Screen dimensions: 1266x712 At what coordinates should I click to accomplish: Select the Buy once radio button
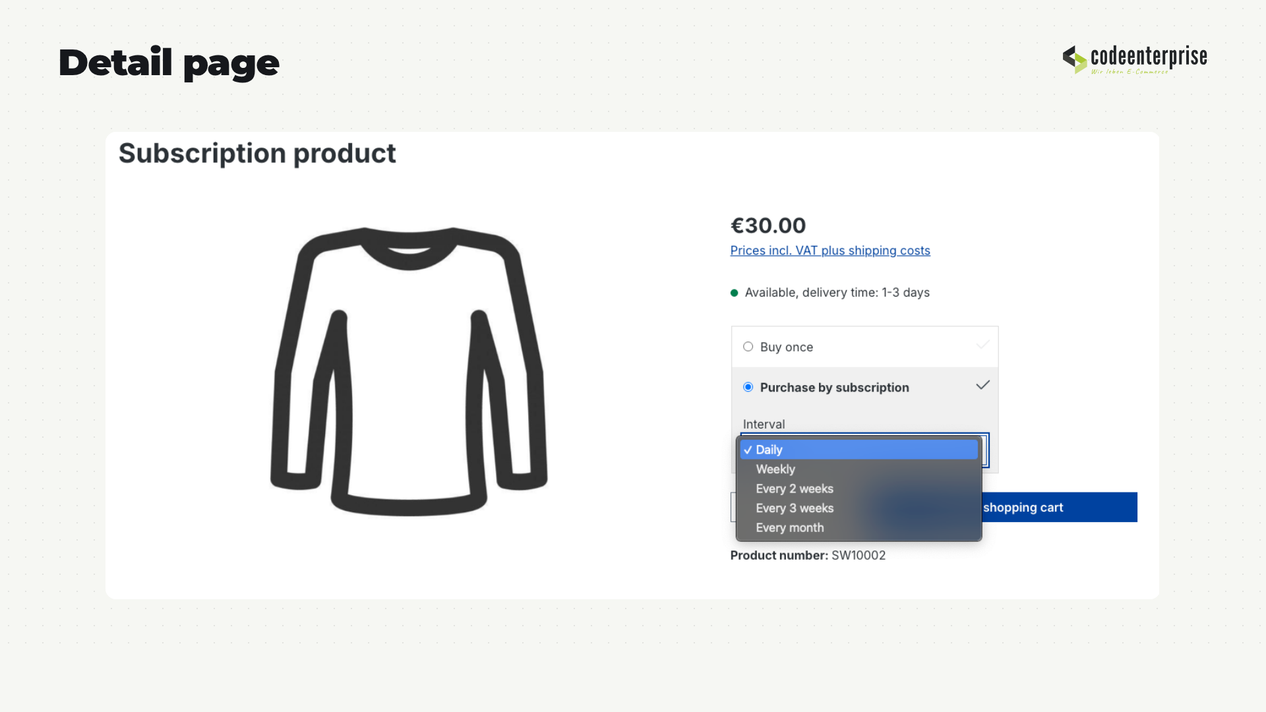(748, 347)
